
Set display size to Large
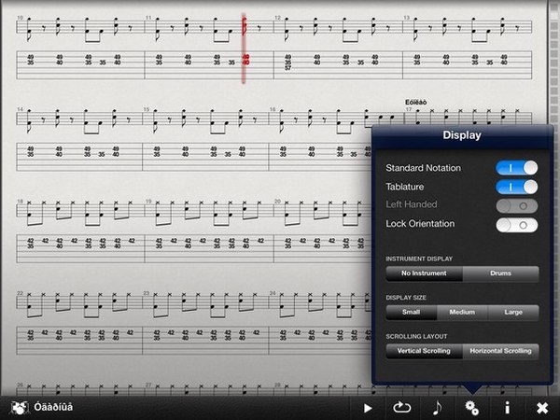click(x=513, y=312)
